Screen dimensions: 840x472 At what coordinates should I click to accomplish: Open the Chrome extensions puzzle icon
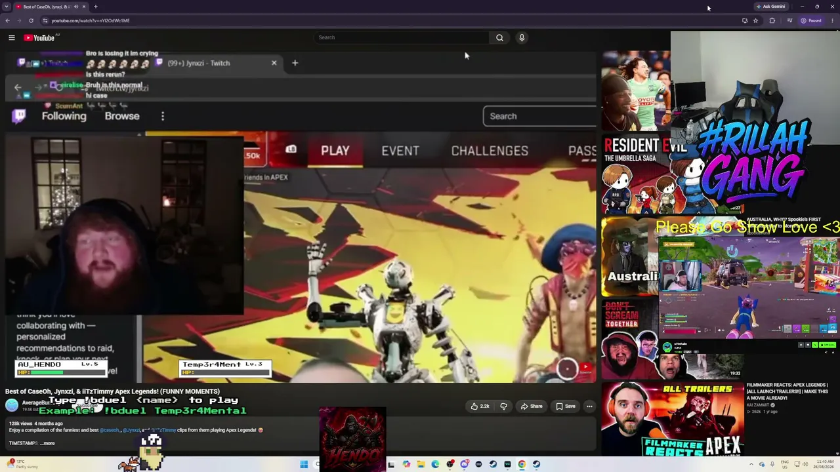click(772, 20)
